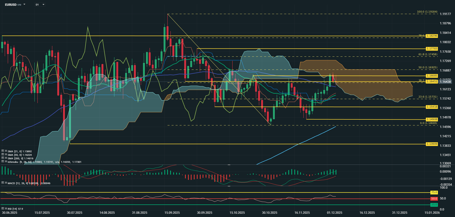This screenshot has height=217, width=455.
Task: Click the Fibonacci 100.0 (1.19184) level label
Action: point(427,12)
